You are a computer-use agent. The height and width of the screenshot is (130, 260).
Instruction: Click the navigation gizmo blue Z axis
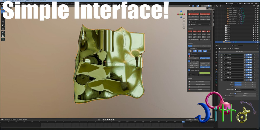coord(181,11)
